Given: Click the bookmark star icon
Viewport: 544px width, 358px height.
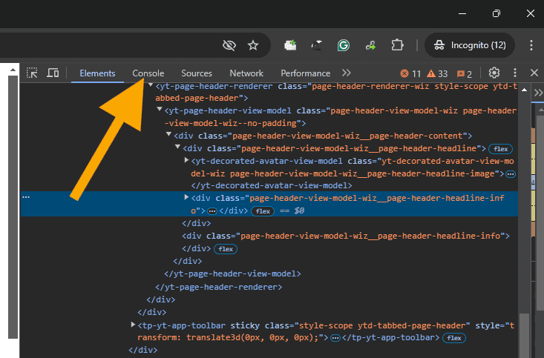Looking at the screenshot, I should (x=253, y=45).
